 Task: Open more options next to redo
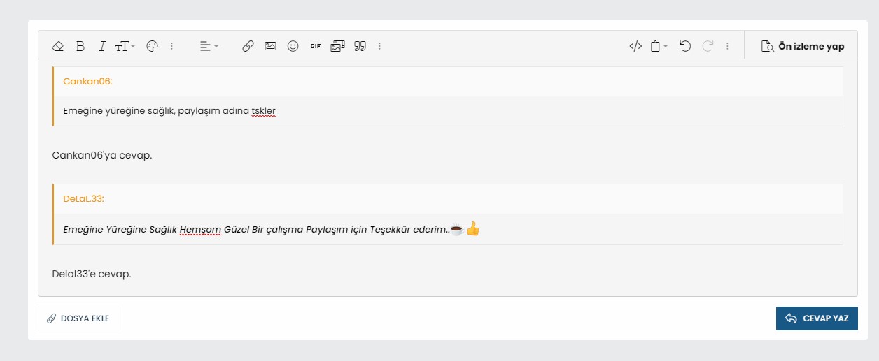728,46
